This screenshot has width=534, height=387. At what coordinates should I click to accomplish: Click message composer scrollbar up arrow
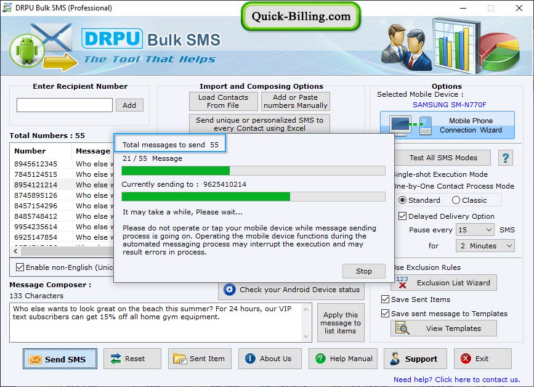coord(306,309)
